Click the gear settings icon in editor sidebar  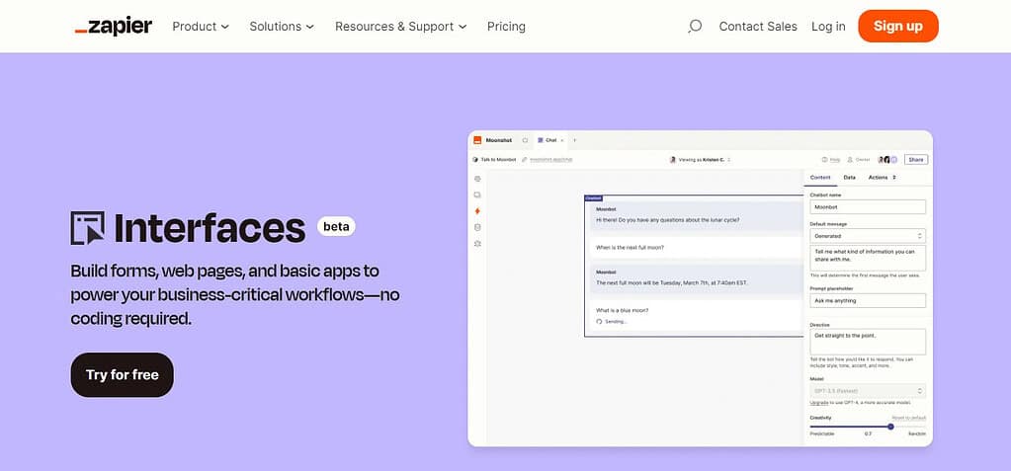click(477, 244)
